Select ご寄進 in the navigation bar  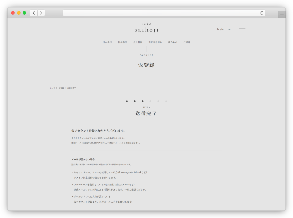pos(187,42)
